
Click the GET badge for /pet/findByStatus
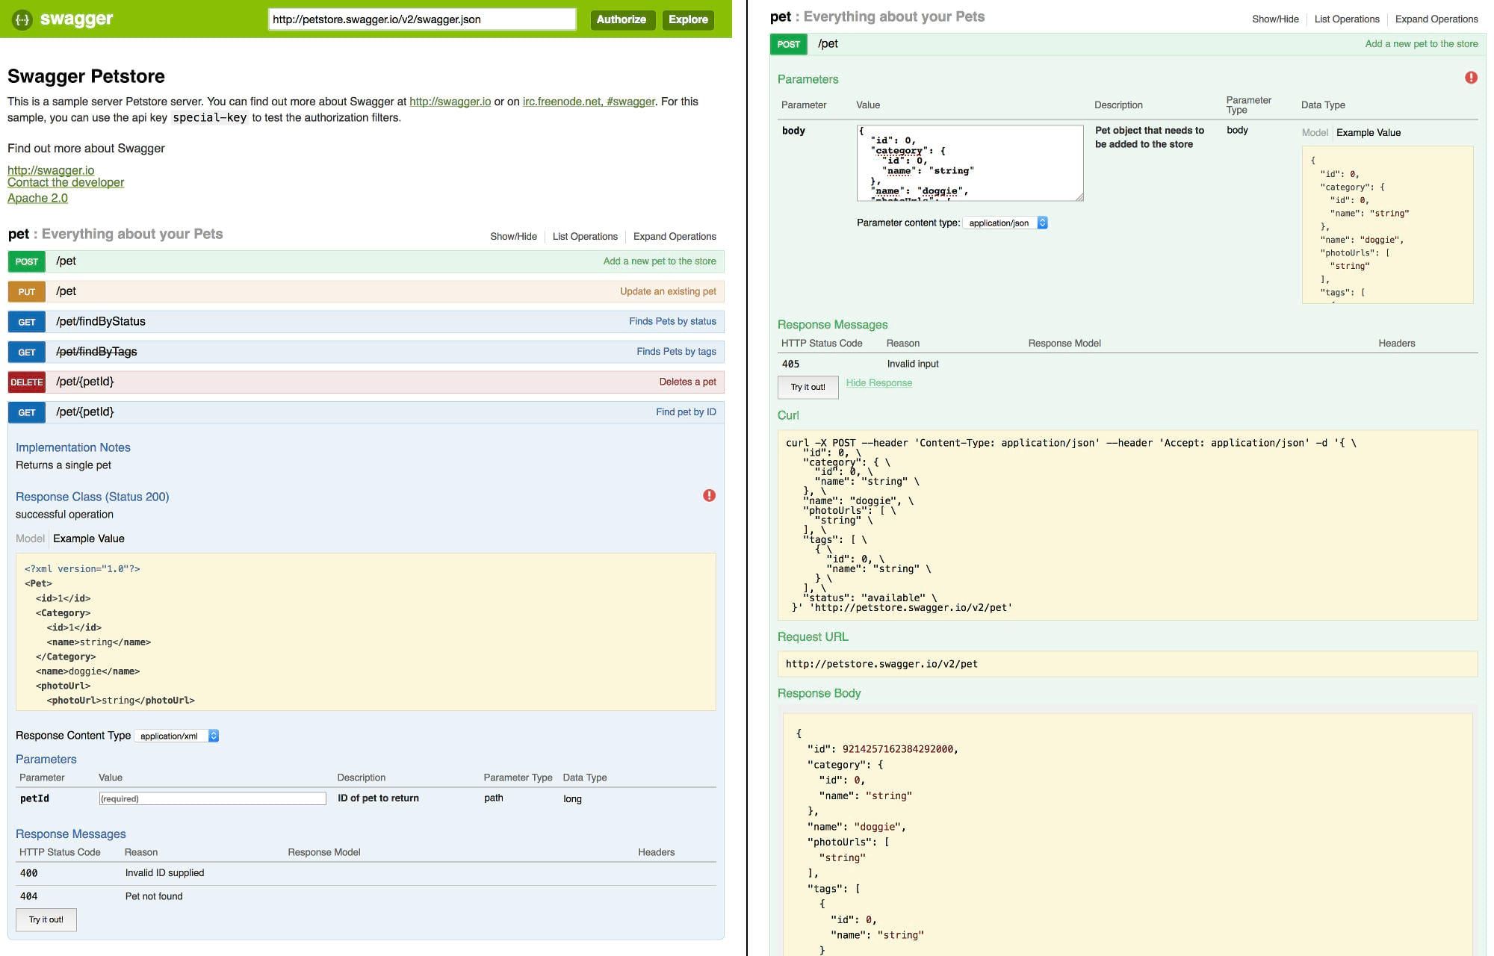pyautogui.click(x=27, y=322)
